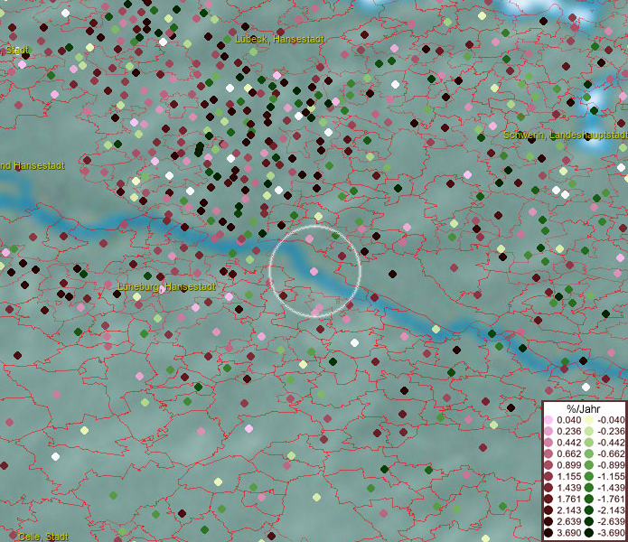Select the legend value 2.639
Viewport: 628px width, 542px height.
click(568, 521)
